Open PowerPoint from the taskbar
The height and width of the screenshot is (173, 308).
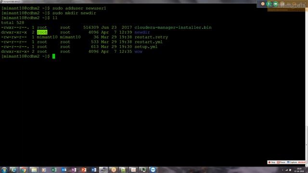coord(84,170)
